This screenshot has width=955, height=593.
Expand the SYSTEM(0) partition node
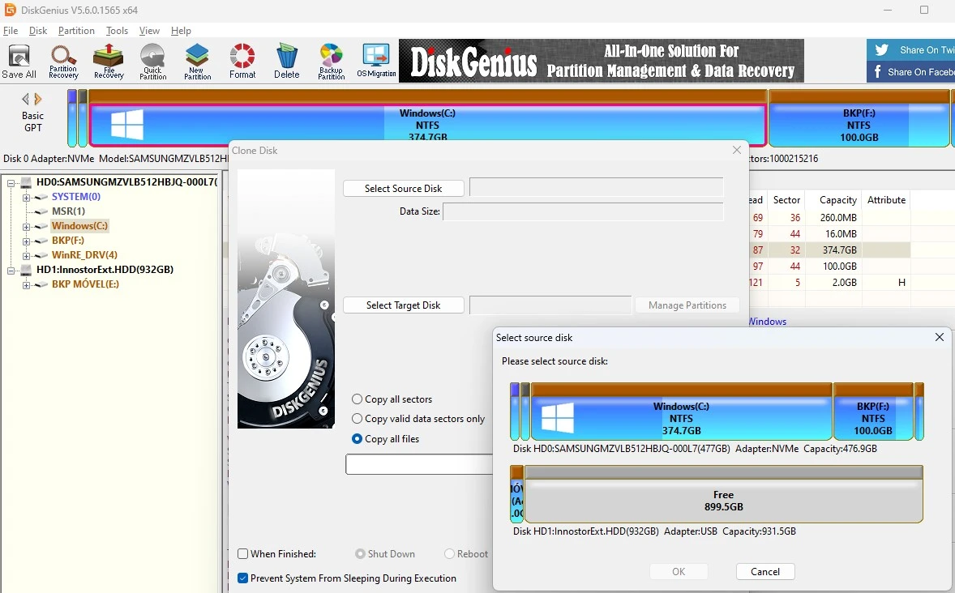[26, 197]
